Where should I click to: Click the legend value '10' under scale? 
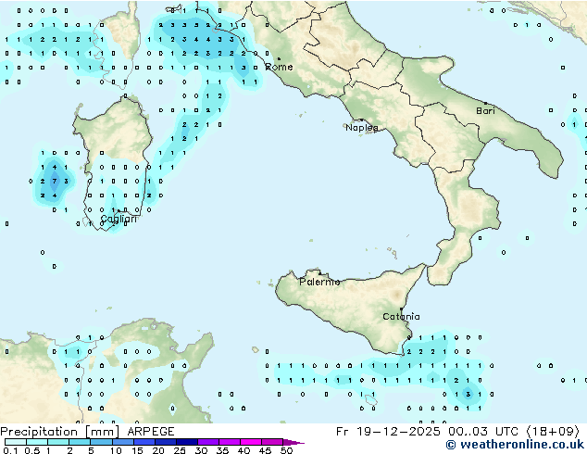116,450
